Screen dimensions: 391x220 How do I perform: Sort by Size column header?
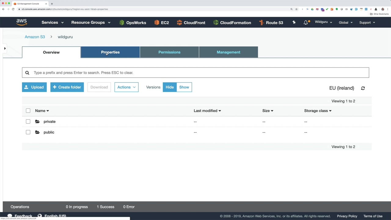tap(268, 111)
